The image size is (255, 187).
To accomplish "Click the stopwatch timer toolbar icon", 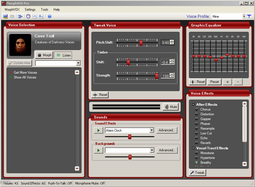I will (x=28, y=16).
